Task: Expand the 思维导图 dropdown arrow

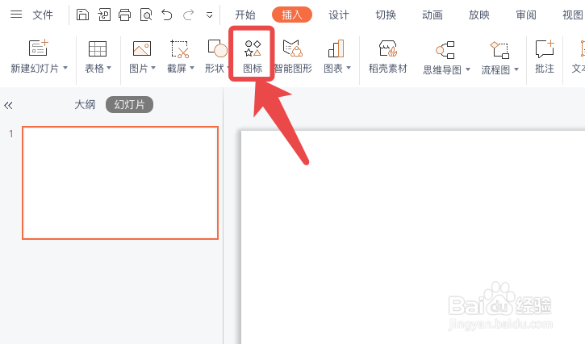Action: tap(468, 69)
